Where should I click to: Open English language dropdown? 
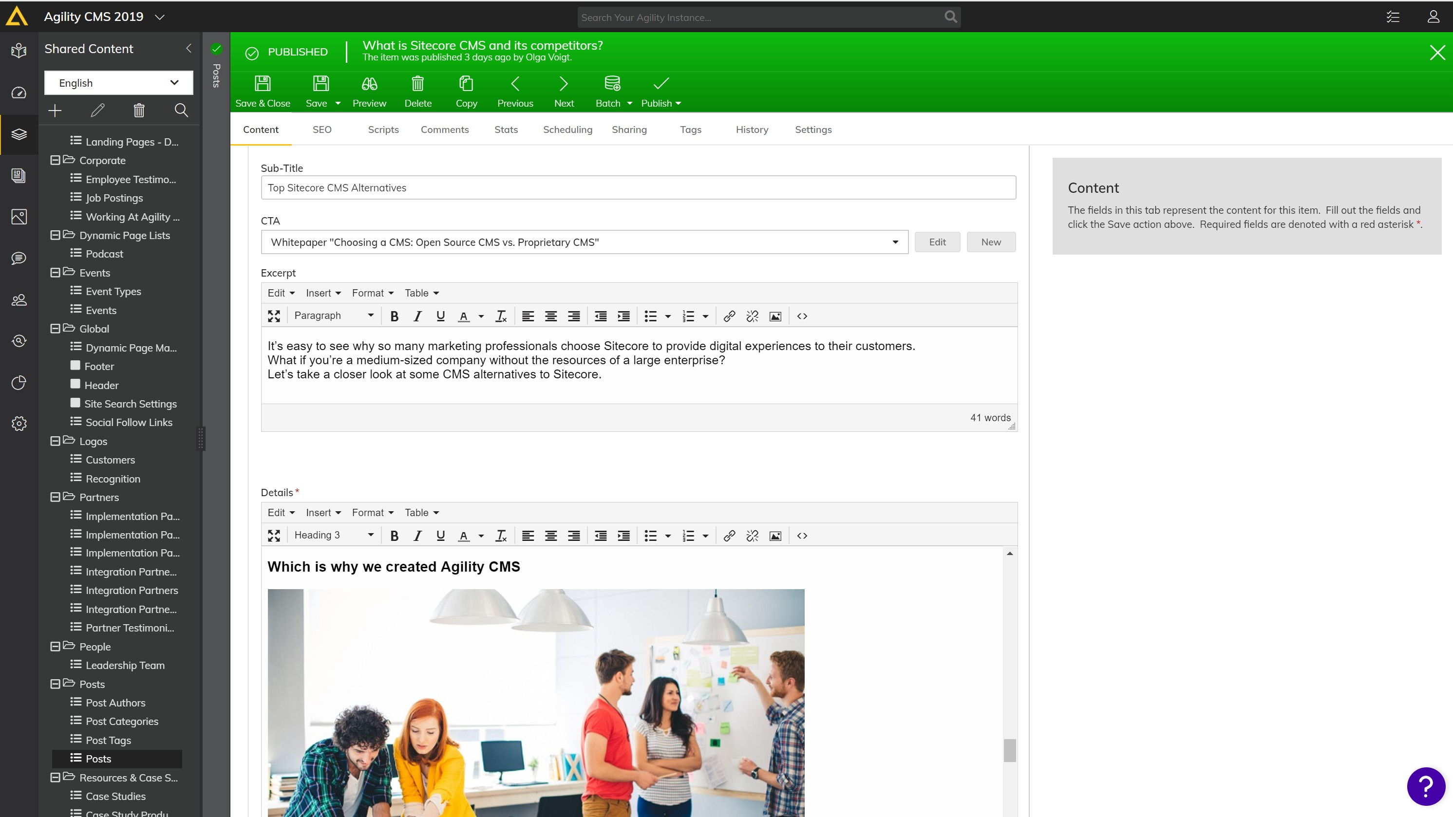(118, 83)
